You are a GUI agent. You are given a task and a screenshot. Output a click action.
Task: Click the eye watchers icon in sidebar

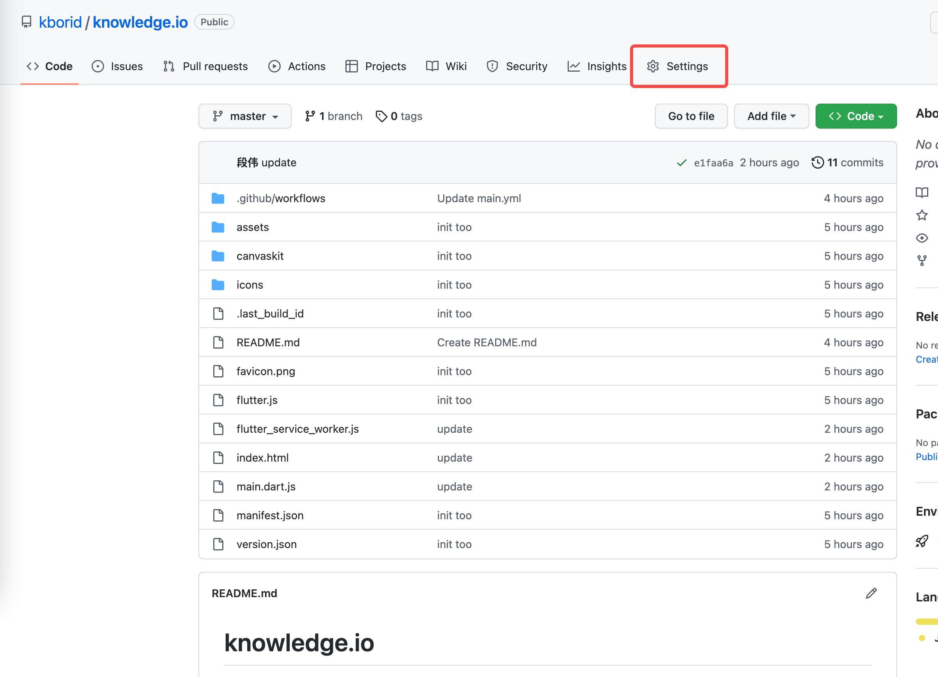coord(922,238)
